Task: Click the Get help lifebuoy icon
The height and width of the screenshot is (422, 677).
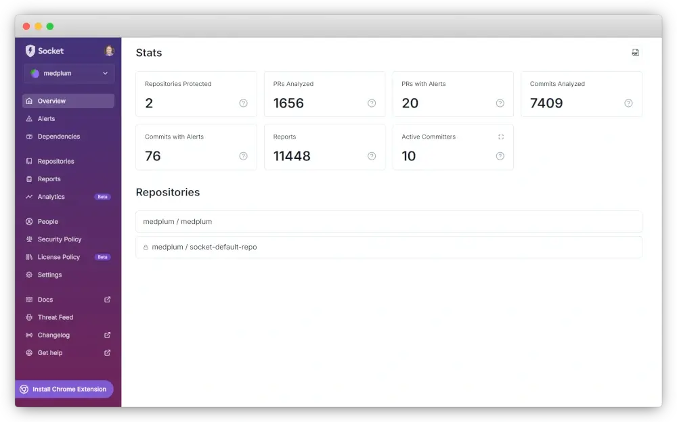Action: click(x=29, y=352)
